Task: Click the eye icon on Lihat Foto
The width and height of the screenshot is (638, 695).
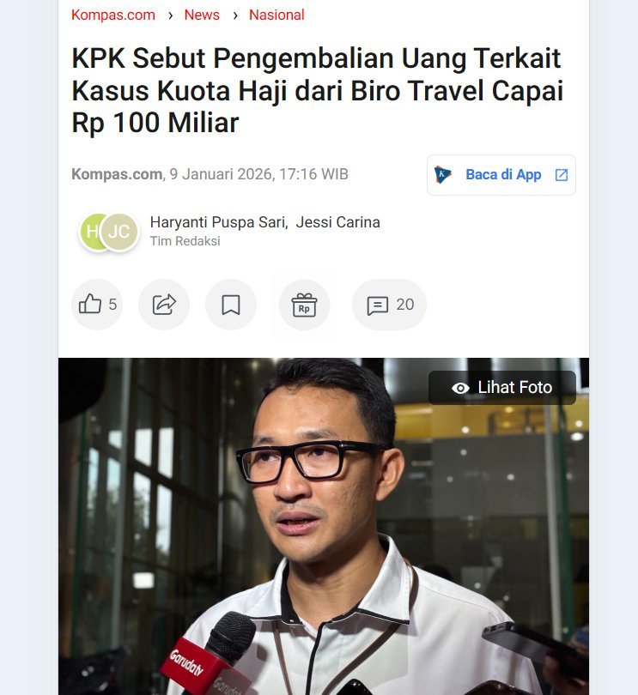Action: 460,389
